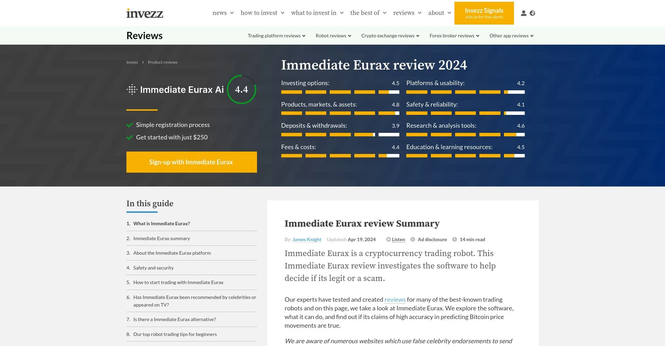Open Crypto exchange reviews dropdown
665x346 pixels.
[390, 36]
